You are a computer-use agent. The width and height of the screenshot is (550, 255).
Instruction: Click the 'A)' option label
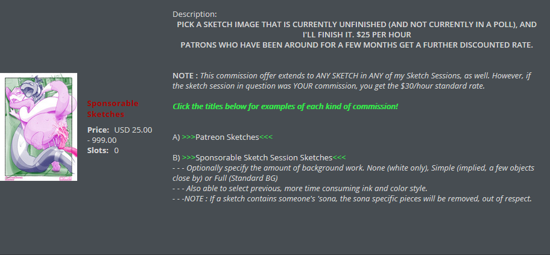point(176,137)
